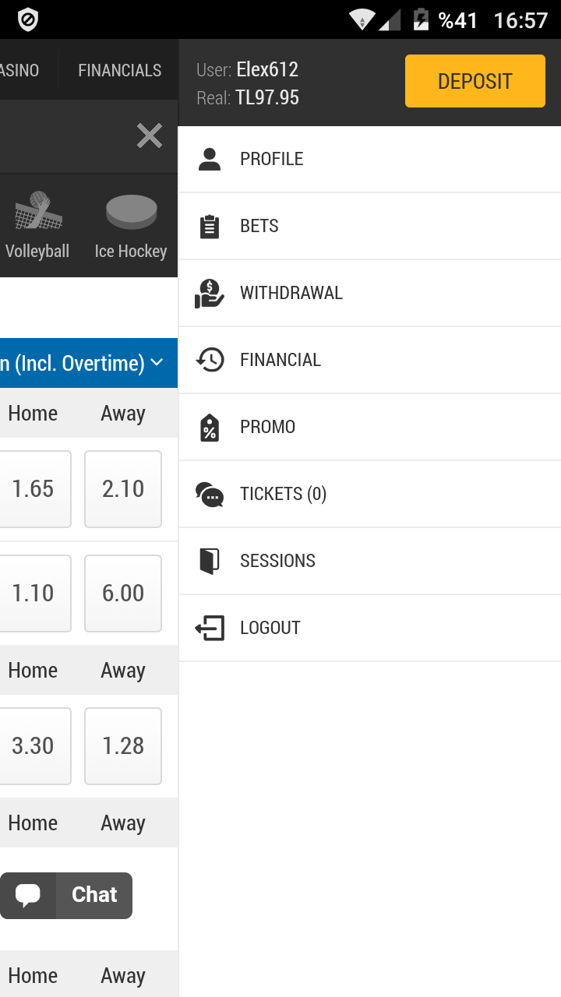
Task: Select the 1.65 home odds
Action: 33,489
